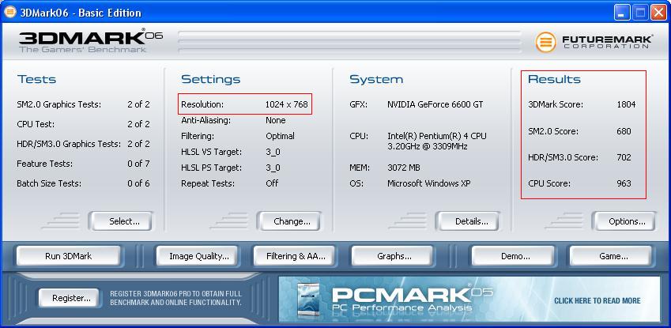Minimize the 3DMark06 window
671x328 pixels.
point(622,12)
